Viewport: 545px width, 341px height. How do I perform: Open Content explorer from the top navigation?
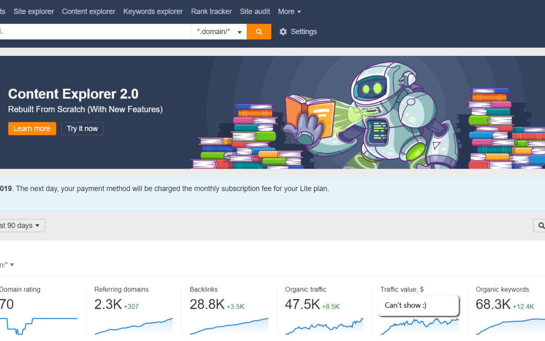pyautogui.click(x=89, y=11)
